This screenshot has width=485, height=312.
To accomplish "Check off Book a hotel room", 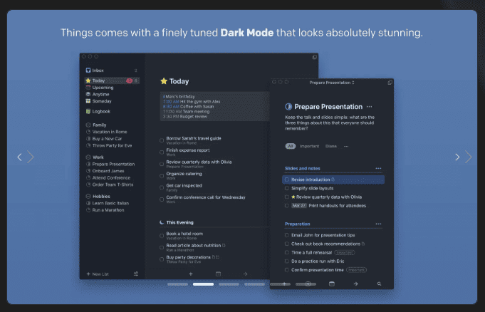I will click(x=162, y=236).
